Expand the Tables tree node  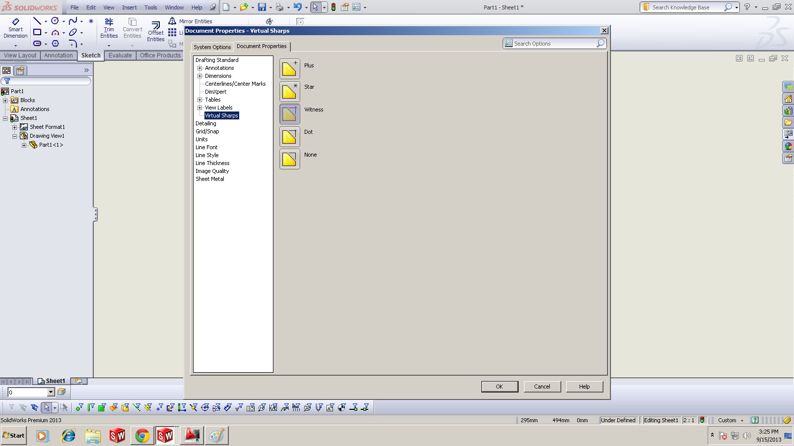coord(200,100)
